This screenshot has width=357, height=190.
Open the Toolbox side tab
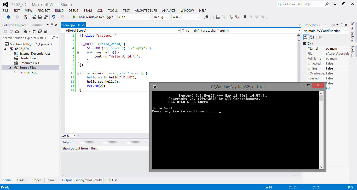click(x=353, y=51)
